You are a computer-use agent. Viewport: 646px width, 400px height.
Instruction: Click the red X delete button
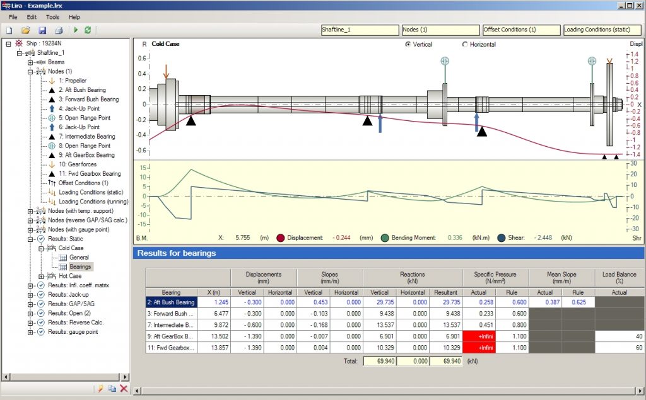pyautogui.click(x=124, y=389)
